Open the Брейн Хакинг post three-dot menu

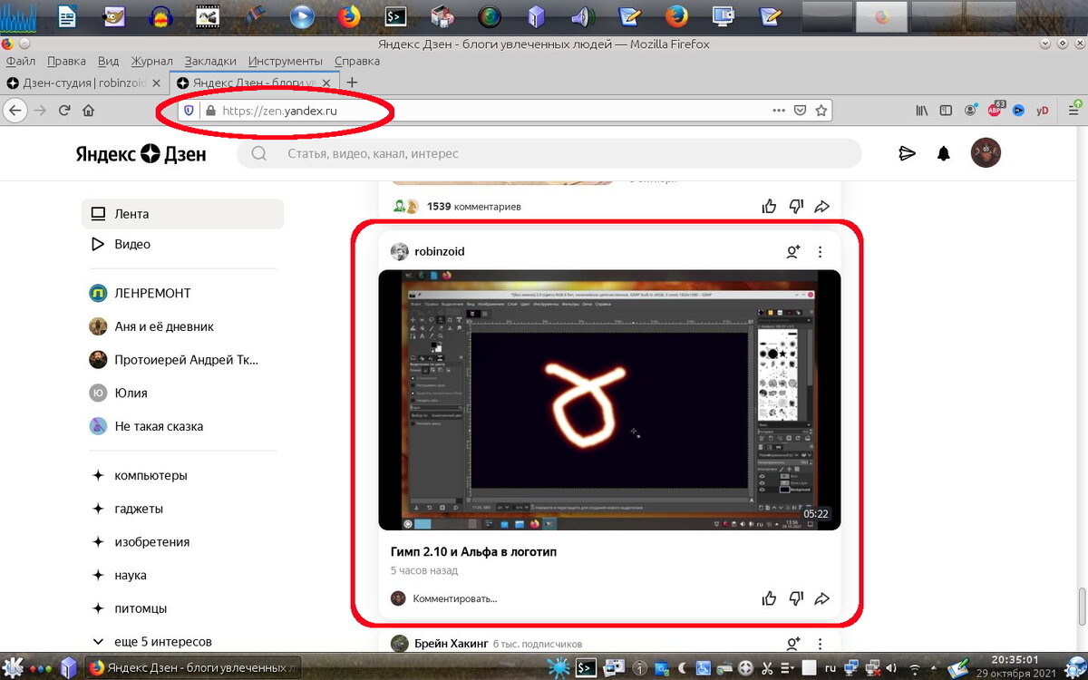tap(821, 643)
